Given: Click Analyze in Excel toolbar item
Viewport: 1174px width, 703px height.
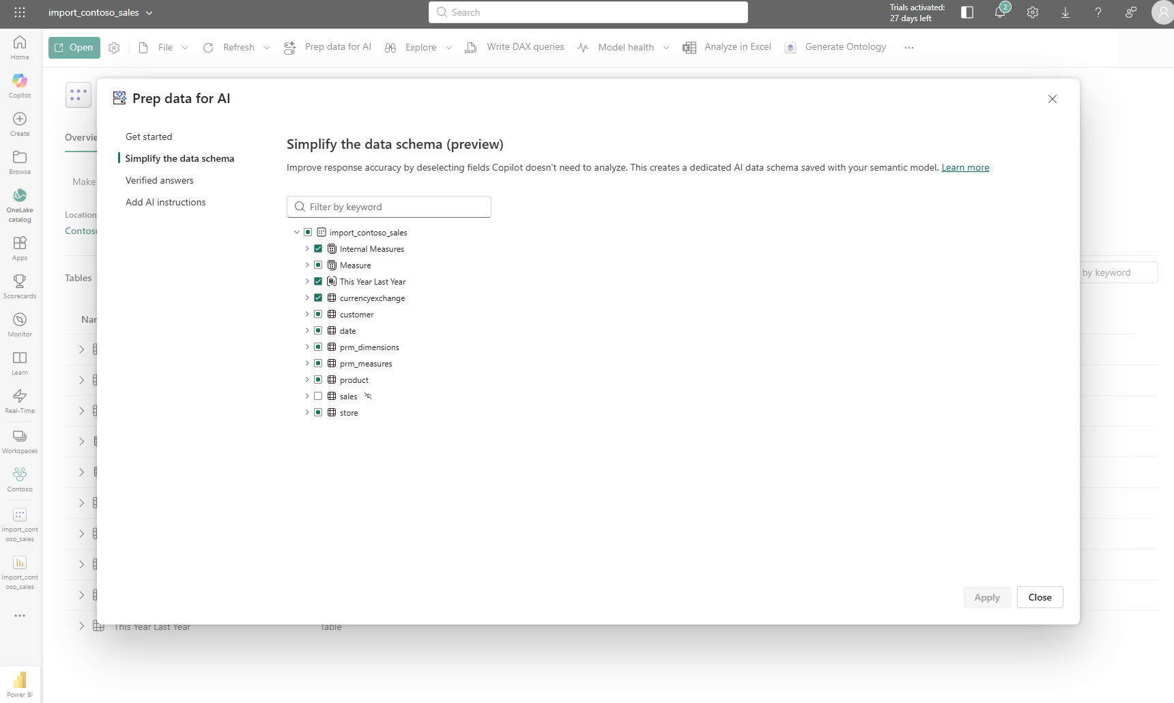Looking at the screenshot, I should pyautogui.click(x=728, y=47).
